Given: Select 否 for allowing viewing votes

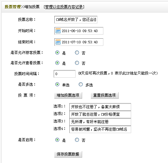Looking at the screenshot, I should click(77, 63).
